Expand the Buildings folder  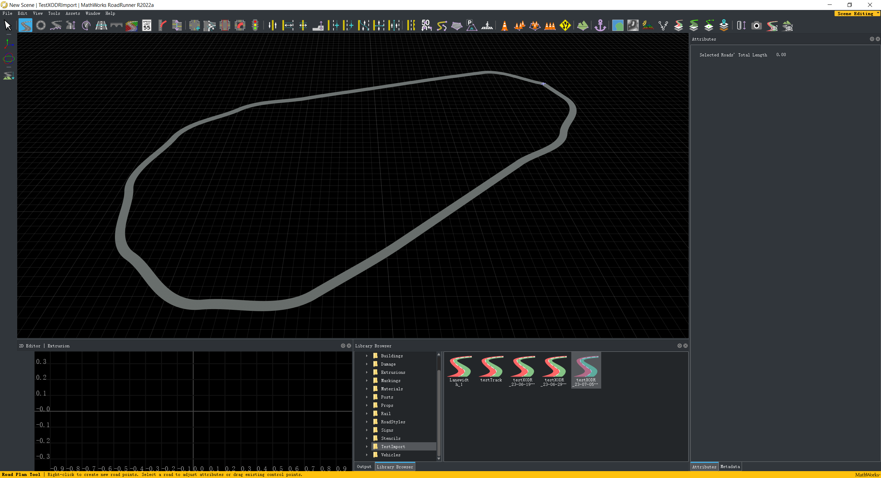click(x=367, y=356)
